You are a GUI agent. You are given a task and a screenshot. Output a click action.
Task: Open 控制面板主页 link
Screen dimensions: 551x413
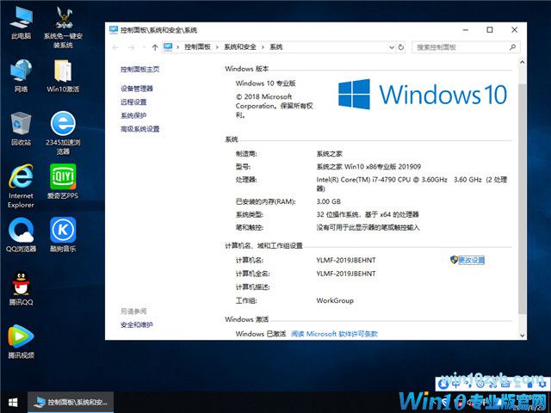point(139,69)
